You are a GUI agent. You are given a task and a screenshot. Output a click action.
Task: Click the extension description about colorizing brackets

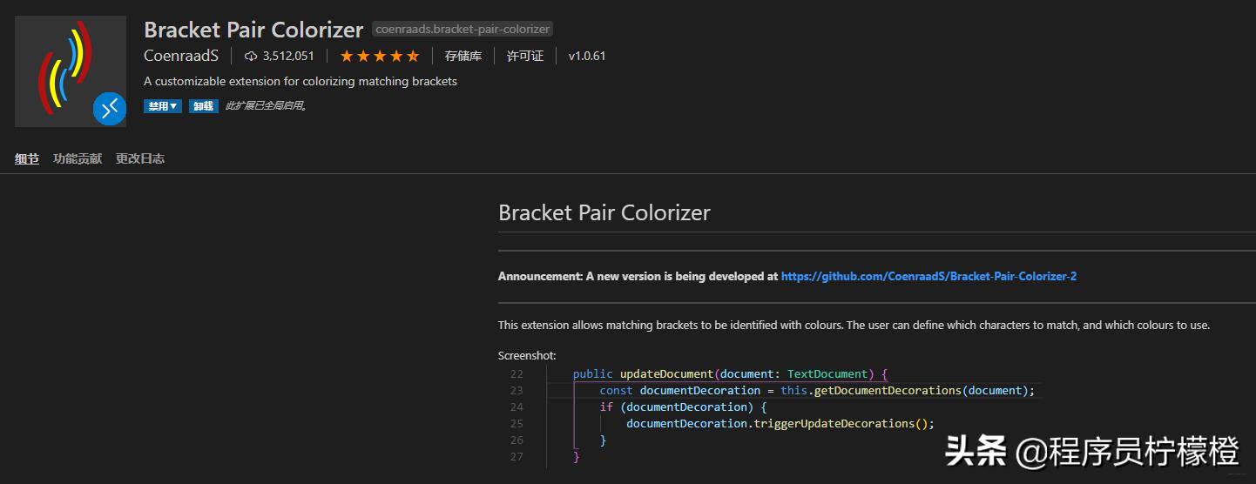coord(300,81)
